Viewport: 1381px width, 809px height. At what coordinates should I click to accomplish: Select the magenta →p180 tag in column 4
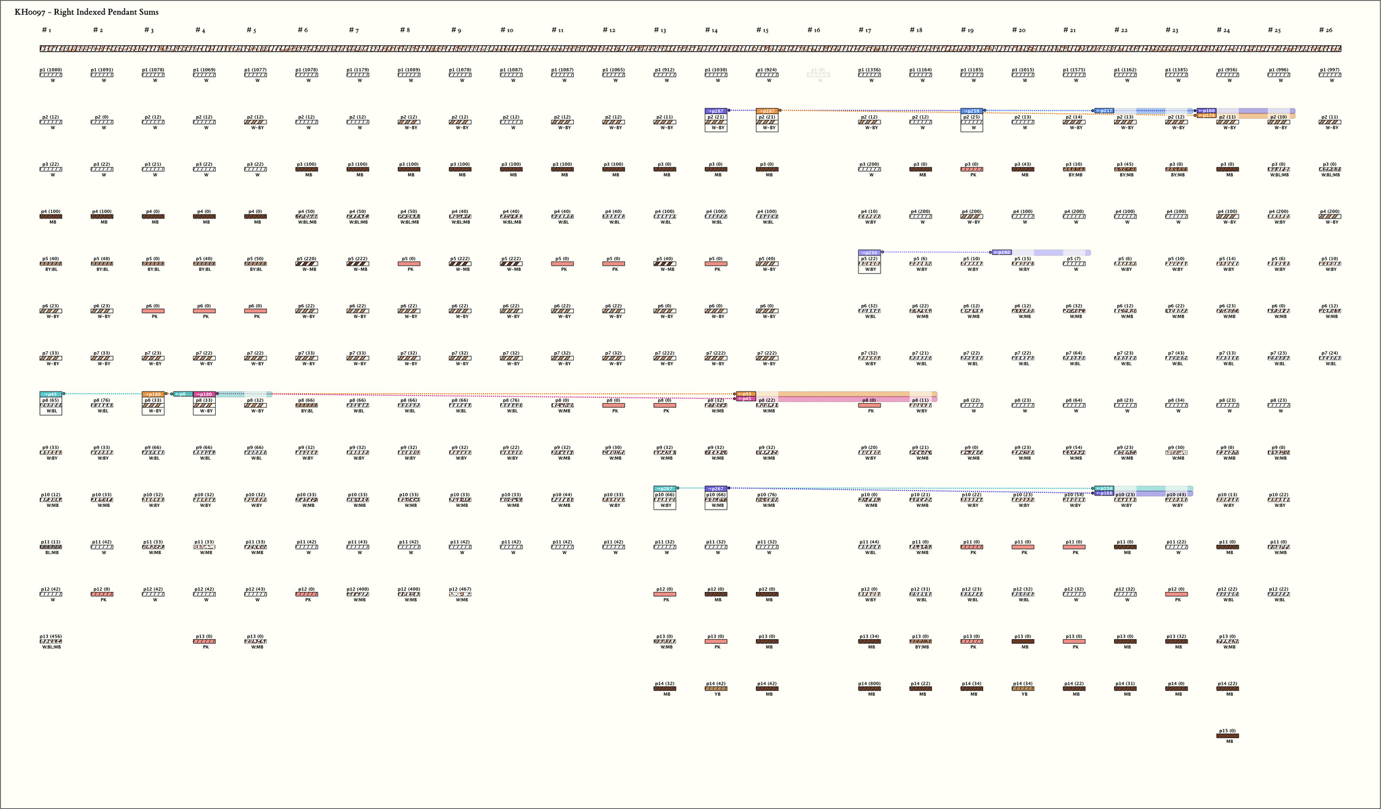point(204,394)
